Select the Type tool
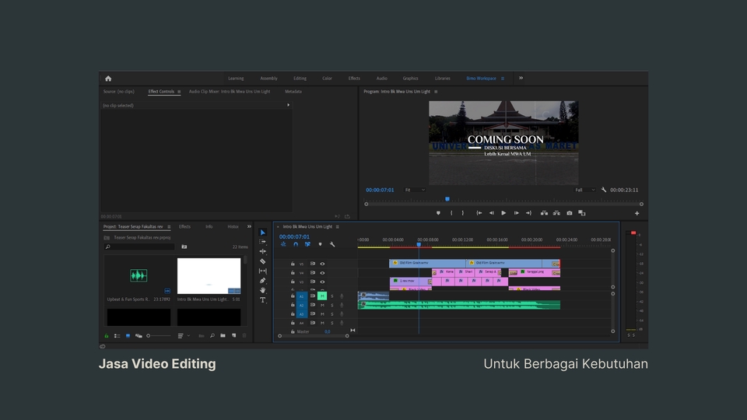 pyautogui.click(x=262, y=300)
